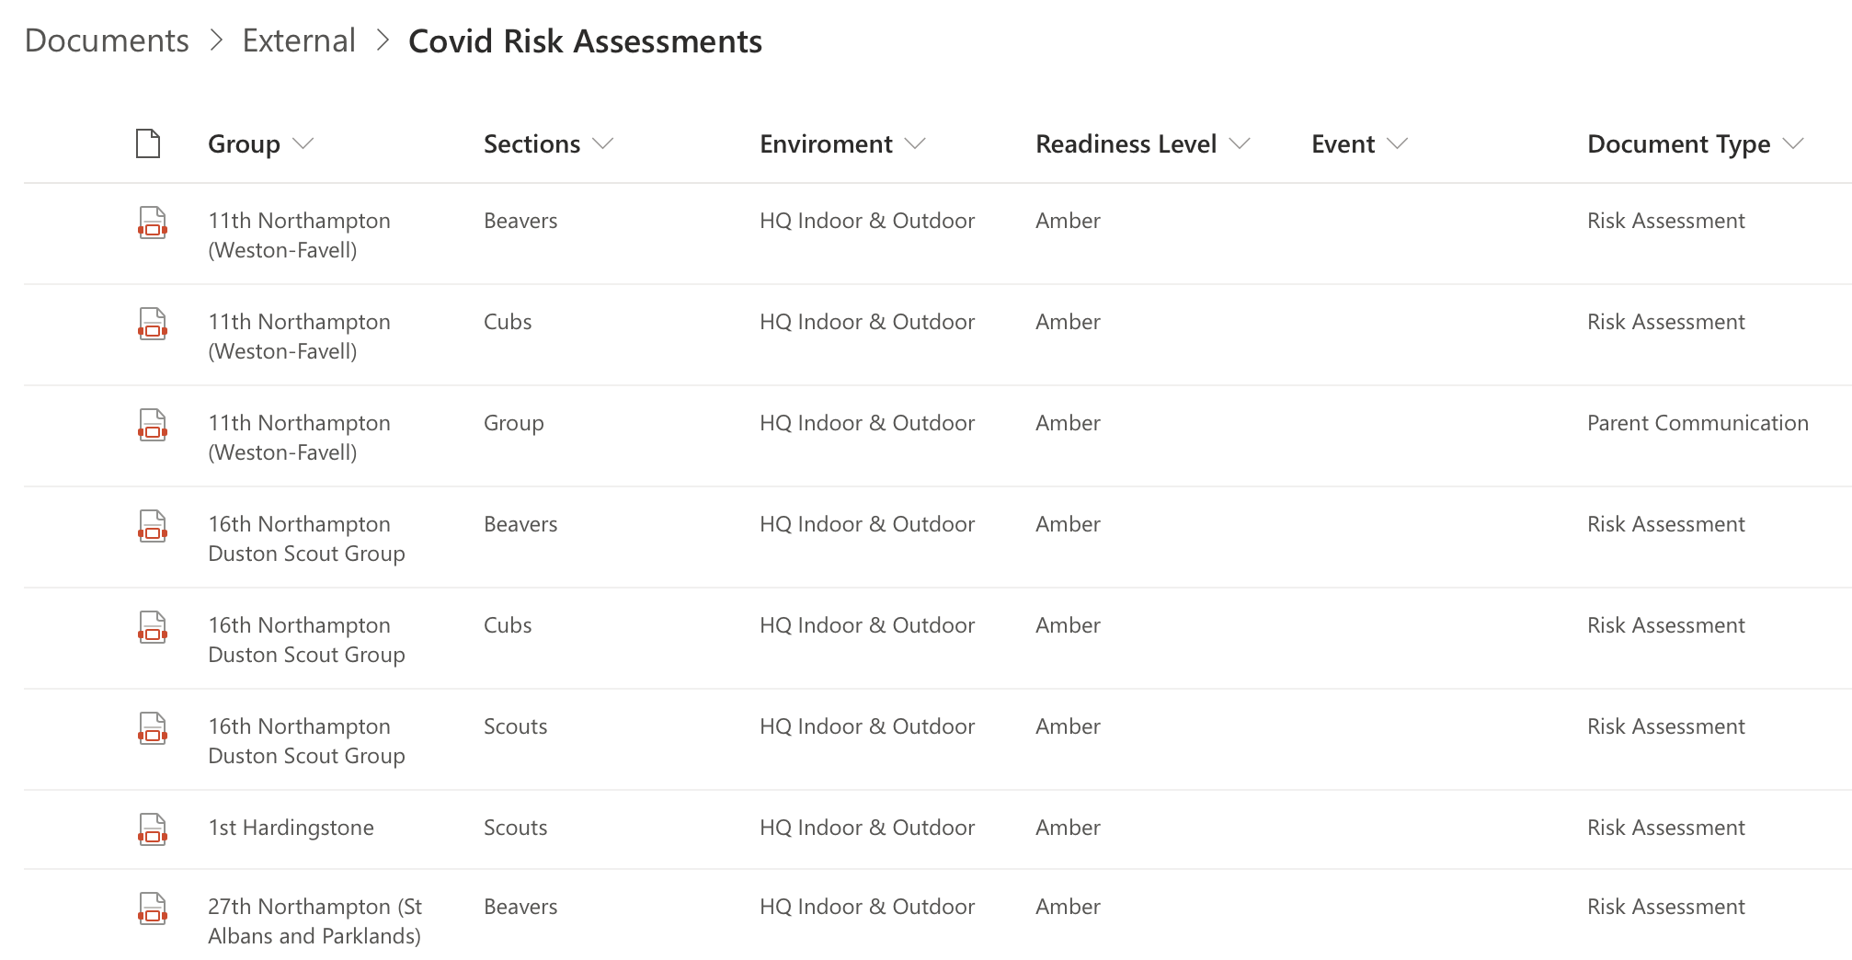The image size is (1852, 960).
Task: Expand the Group column sort dropdown
Action: [303, 144]
